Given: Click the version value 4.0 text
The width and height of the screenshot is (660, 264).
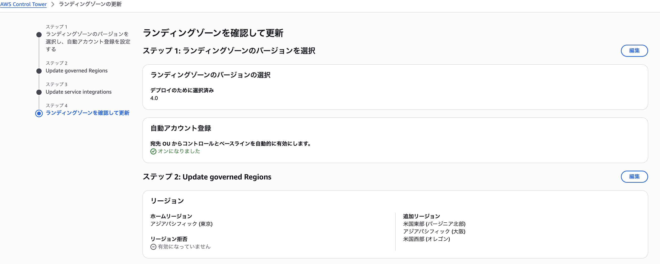Looking at the screenshot, I should pyautogui.click(x=154, y=98).
